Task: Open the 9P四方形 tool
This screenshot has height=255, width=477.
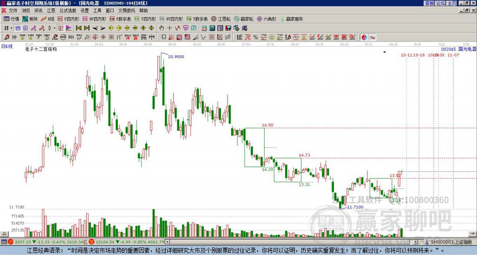Action: click(95, 19)
